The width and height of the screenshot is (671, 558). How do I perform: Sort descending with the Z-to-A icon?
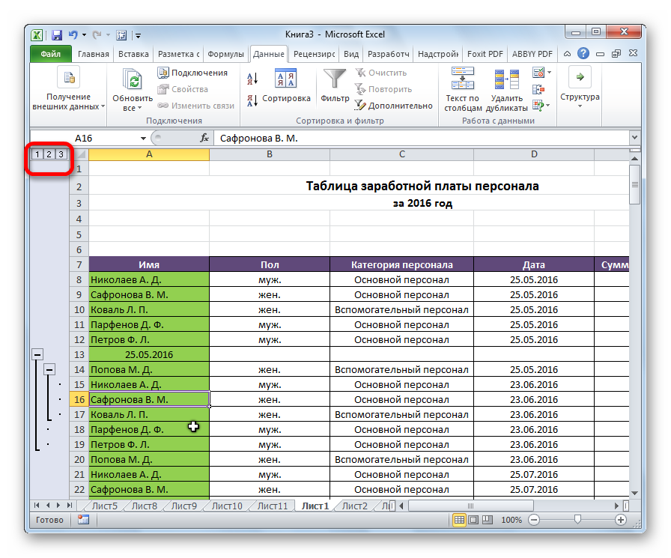(x=252, y=99)
